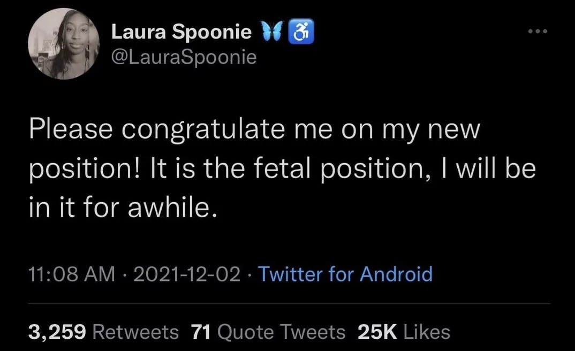The height and width of the screenshot is (351, 575).
Task: Click the 71 quote tweet count
Action: point(200,332)
